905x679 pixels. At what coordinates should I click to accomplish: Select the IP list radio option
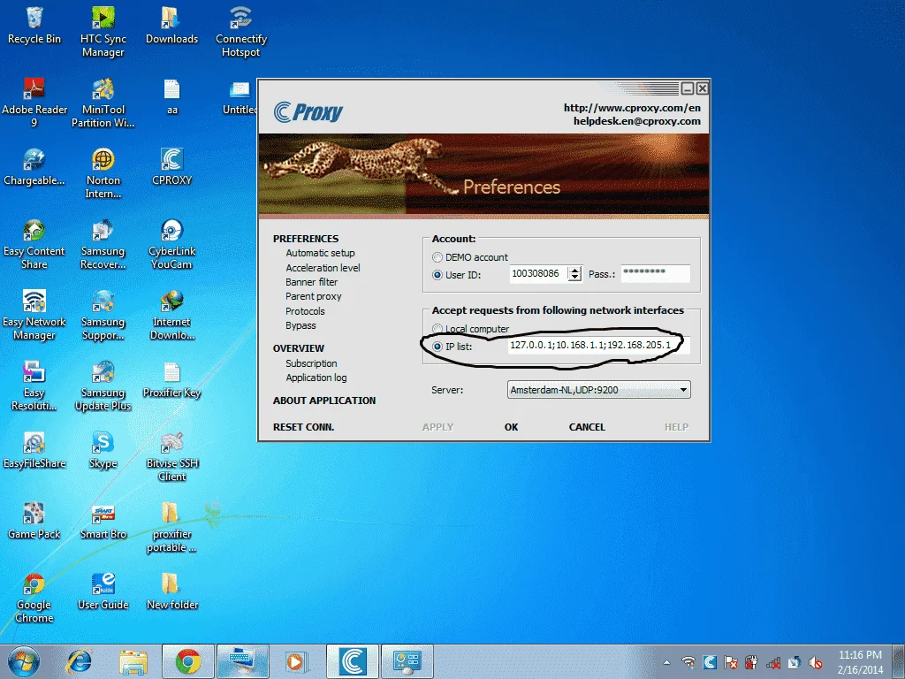(437, 347)
